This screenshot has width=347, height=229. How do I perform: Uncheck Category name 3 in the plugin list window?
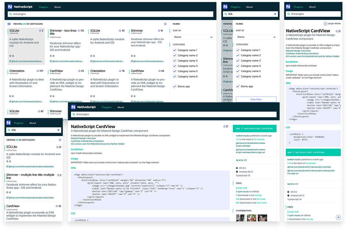(x=175, y=61)
